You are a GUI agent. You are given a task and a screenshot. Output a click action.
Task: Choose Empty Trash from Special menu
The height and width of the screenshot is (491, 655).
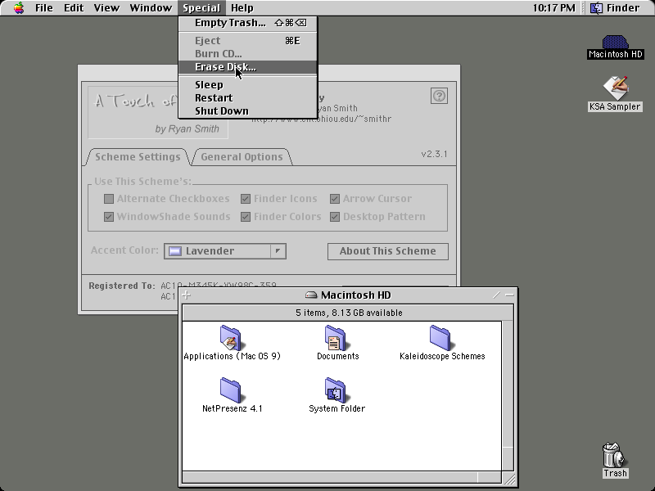point(248,23)
